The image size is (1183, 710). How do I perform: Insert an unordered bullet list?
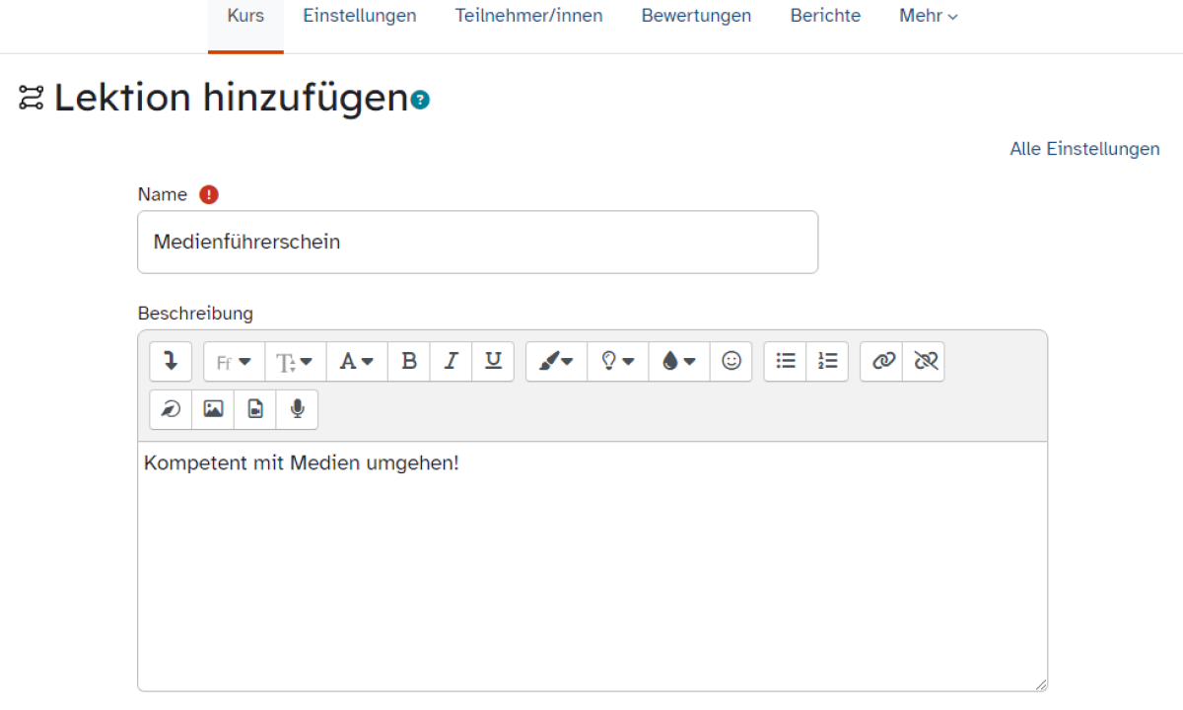tap(786, 362)
